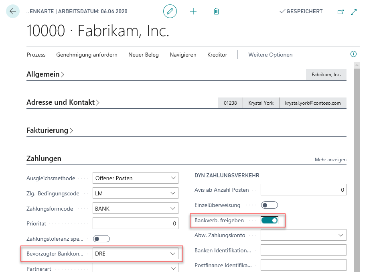Click the trash delete icon
This screenshot has height=272, width=385.
coord(216,12)
